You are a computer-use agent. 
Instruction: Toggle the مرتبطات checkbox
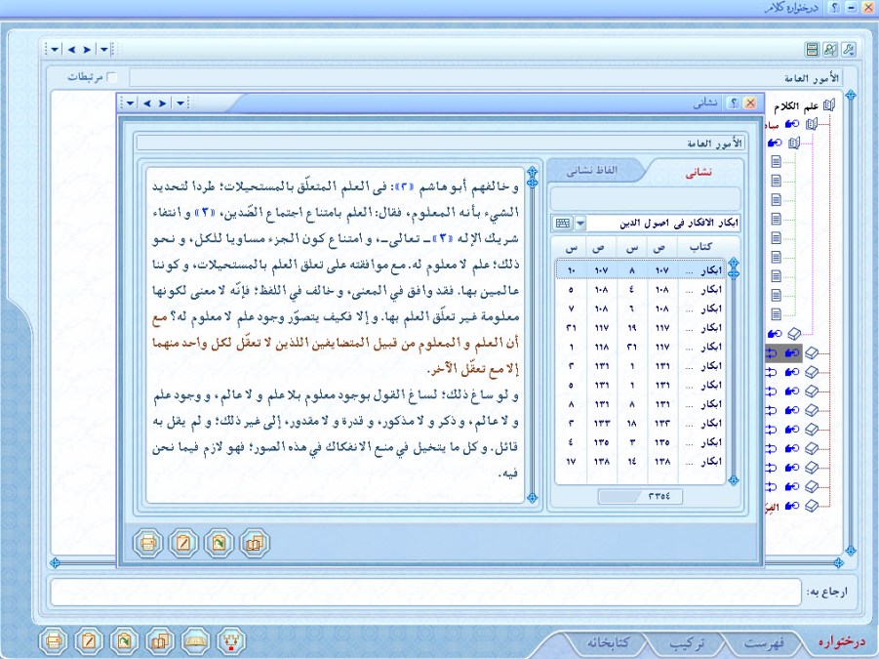click(x=111, y=77)
